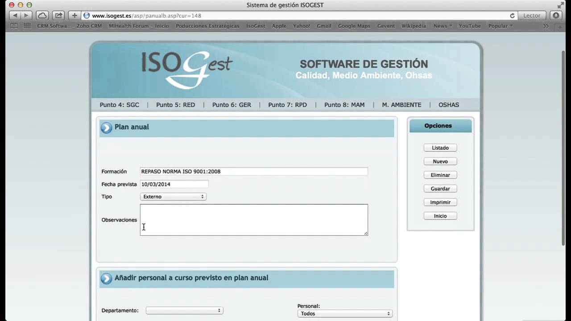571x321 pixels.
Task: Open OSHAS menu
Action: (x=449, y=105)
